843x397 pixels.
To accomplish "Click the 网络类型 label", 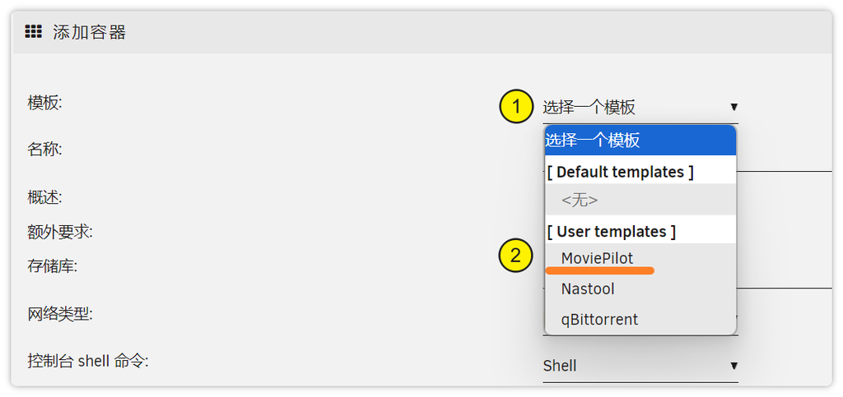I will [60, 313].
